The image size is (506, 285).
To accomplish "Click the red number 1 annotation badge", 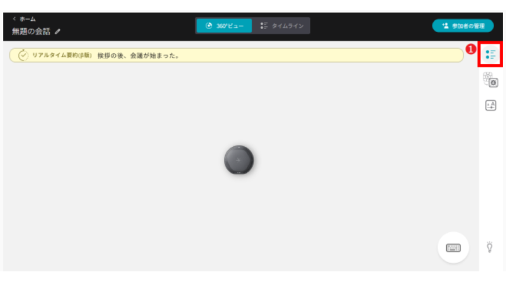I will 471,48.
